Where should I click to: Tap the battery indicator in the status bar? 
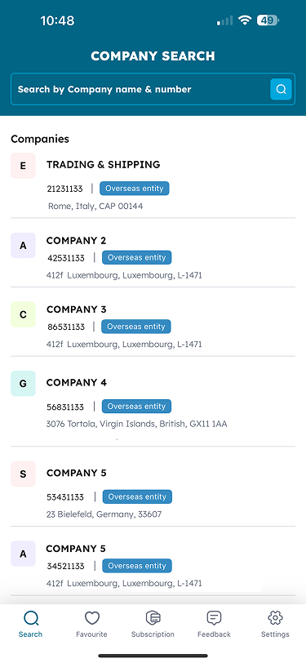pyautogui.click(x=268, y=20)
